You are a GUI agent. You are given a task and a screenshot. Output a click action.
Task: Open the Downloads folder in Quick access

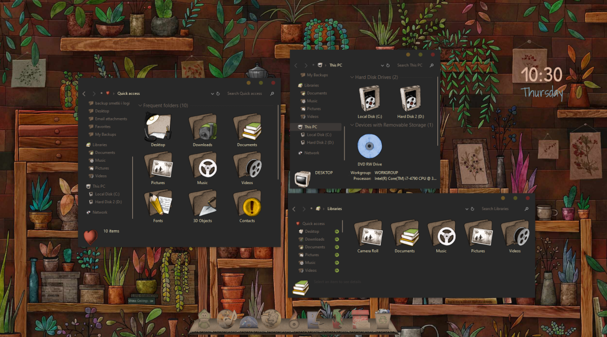click(x=202, y=129)
